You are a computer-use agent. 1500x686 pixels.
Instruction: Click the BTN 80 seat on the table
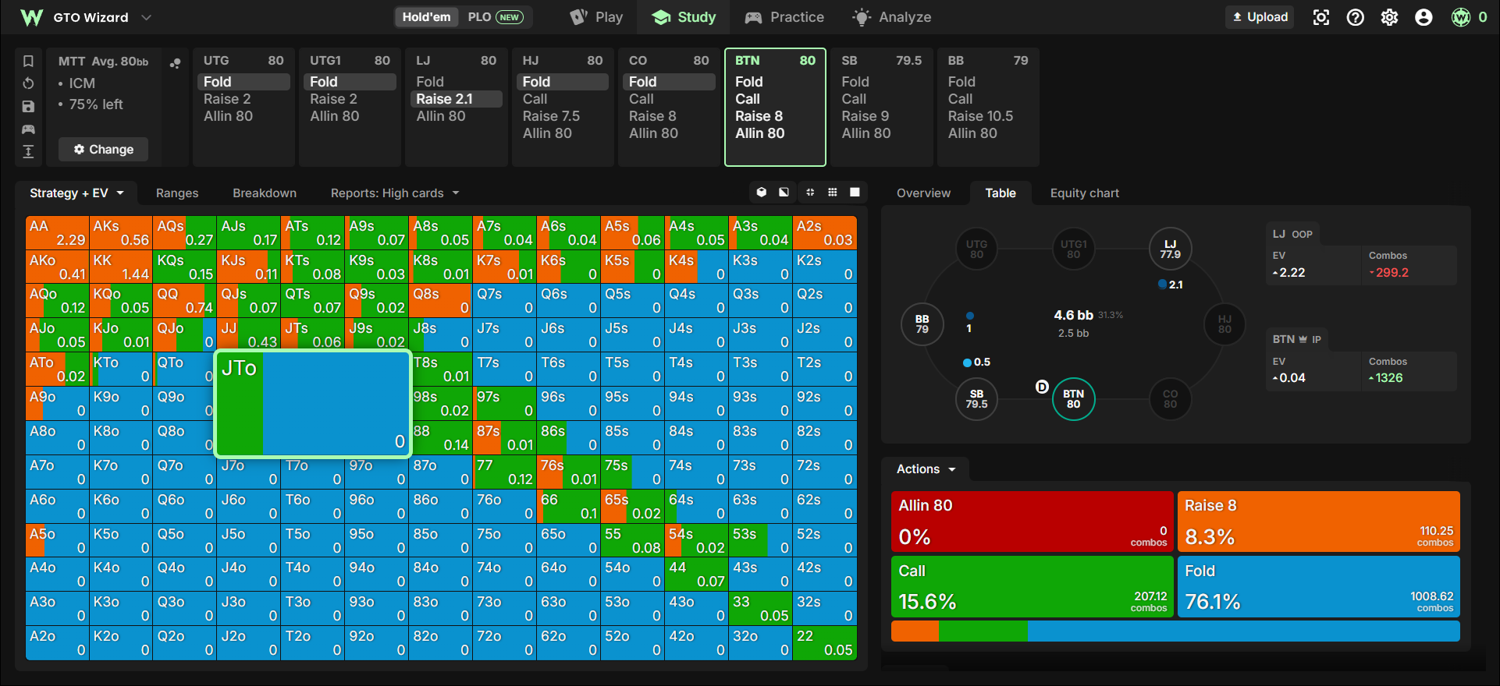[1073, 399]
